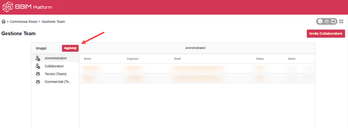Click the Email column header
This screenshot has width=348, height=128.
[177, 59]
